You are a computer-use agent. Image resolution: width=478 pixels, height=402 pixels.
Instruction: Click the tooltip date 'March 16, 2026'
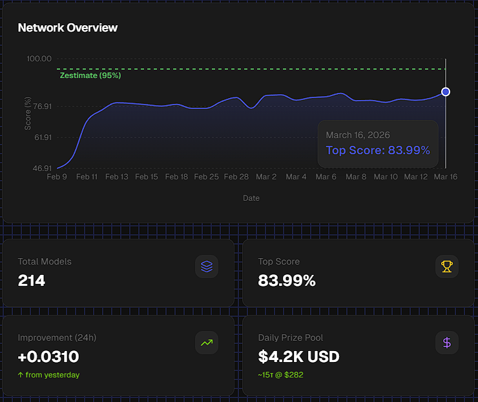tap(358, 135)
